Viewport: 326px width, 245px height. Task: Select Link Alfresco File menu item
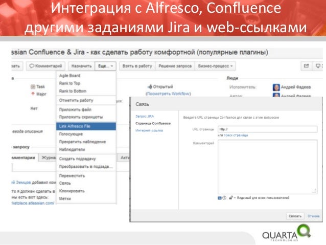pos(86,126)
